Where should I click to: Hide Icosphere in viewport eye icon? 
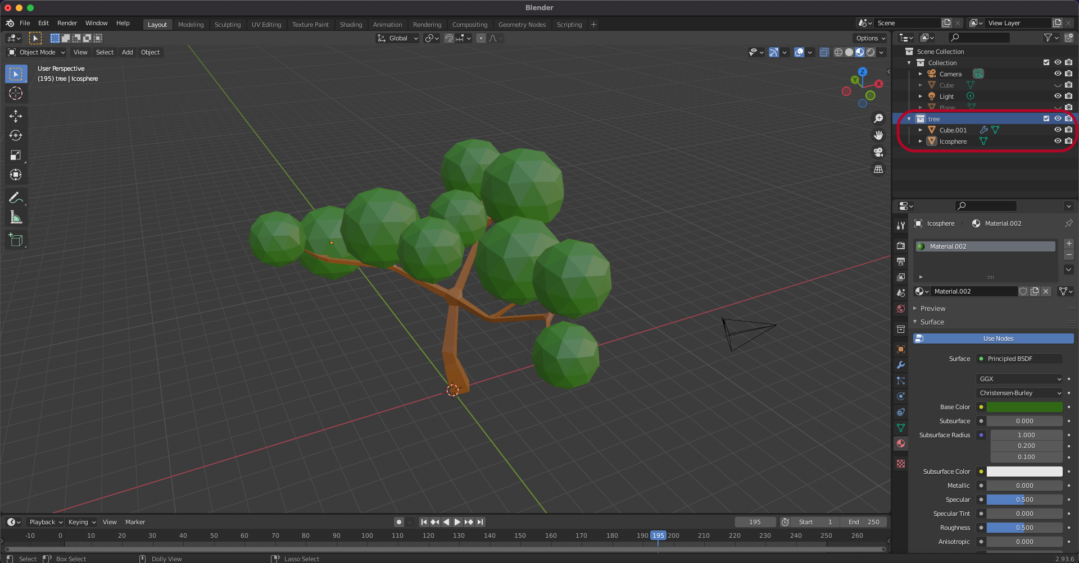(1058, 141)
